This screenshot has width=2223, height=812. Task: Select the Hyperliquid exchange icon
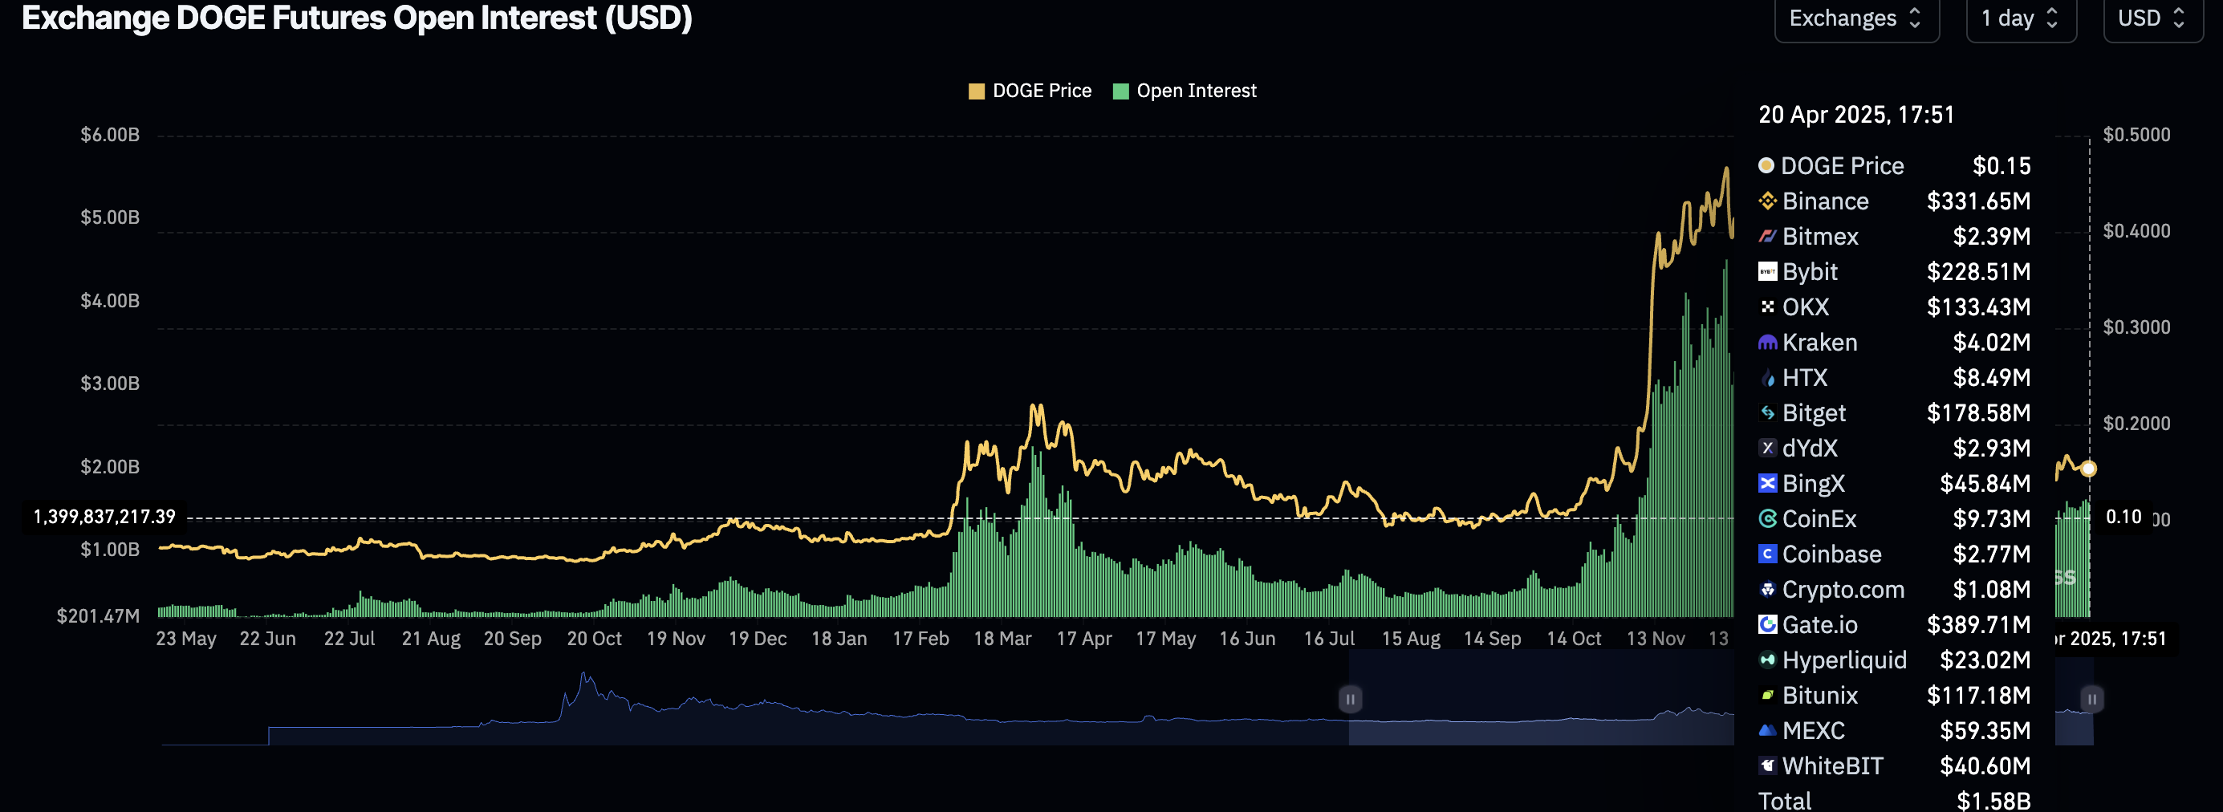pyautogui.click(x=1767, y=661)
